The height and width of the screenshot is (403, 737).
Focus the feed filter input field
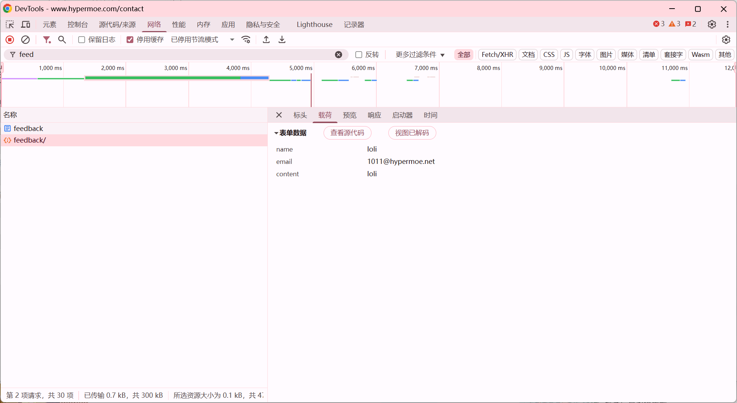tap(176, 55)
